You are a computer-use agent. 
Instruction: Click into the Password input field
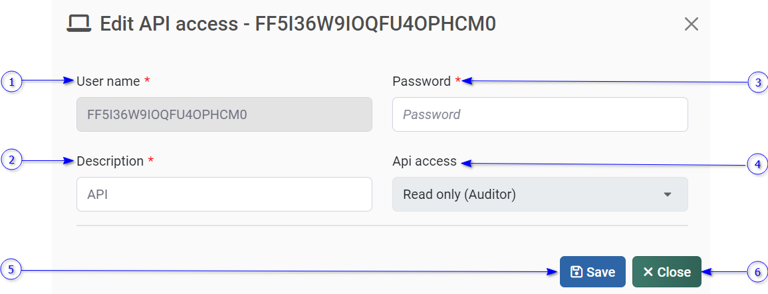(540, 114)
